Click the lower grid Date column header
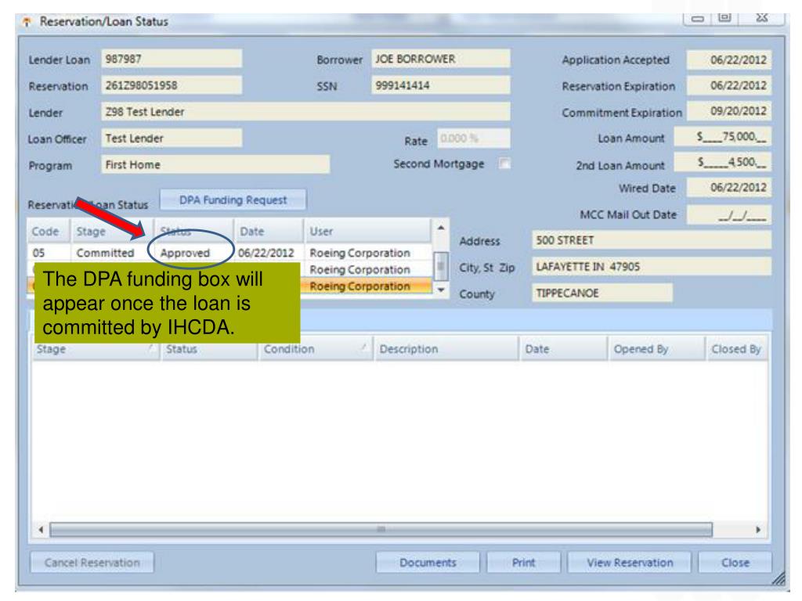 click(x=564, y=349)
